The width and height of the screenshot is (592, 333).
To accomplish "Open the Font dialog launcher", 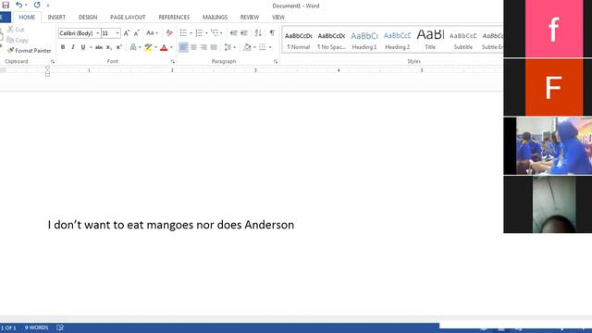I will pos(173,62).
